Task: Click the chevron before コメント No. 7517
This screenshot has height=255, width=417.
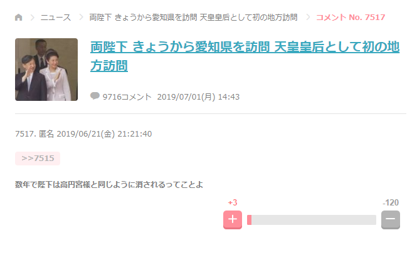Action: 307,18
